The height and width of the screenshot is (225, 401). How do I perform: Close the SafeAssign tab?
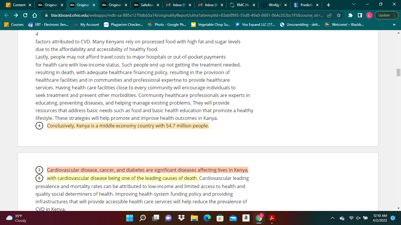point(158,5)
